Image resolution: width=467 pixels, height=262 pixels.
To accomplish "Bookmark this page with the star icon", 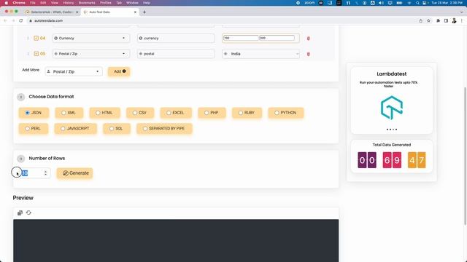I will point(428,20).
